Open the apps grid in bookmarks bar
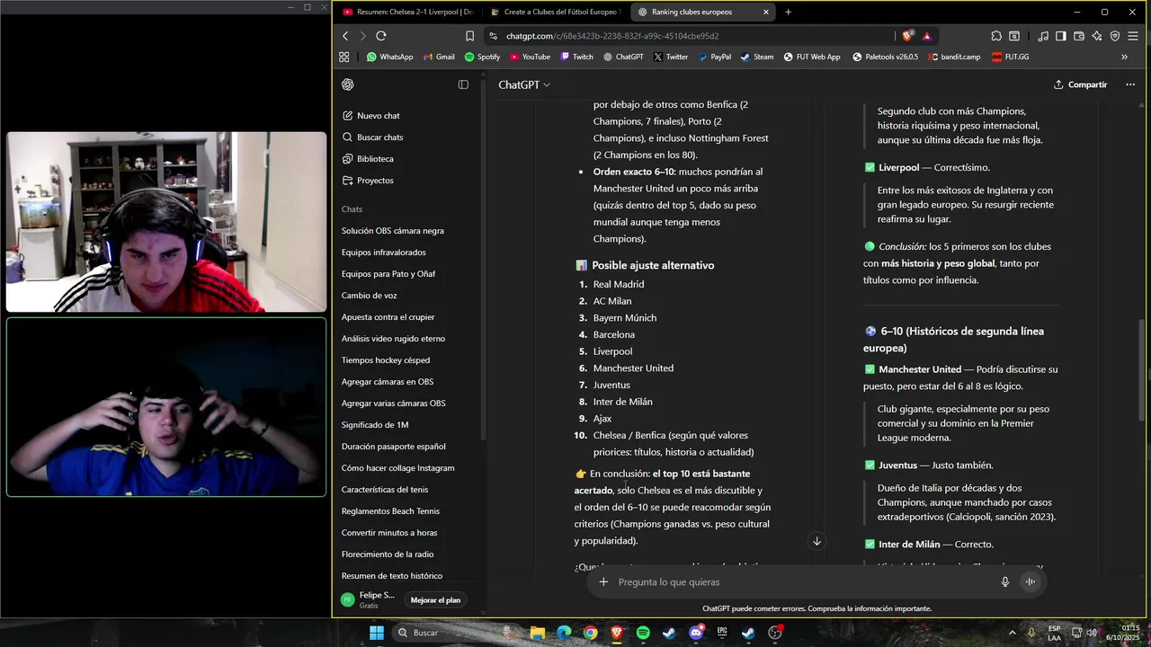 click(x=344, y=57)
